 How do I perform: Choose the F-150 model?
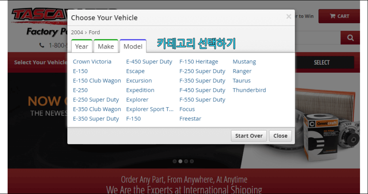tap(134, 119)
